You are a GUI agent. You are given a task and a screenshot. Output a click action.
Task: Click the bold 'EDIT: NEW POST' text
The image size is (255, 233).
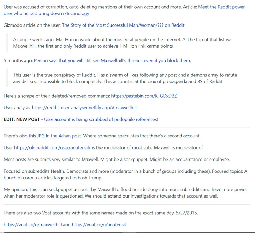coord(22,119)
